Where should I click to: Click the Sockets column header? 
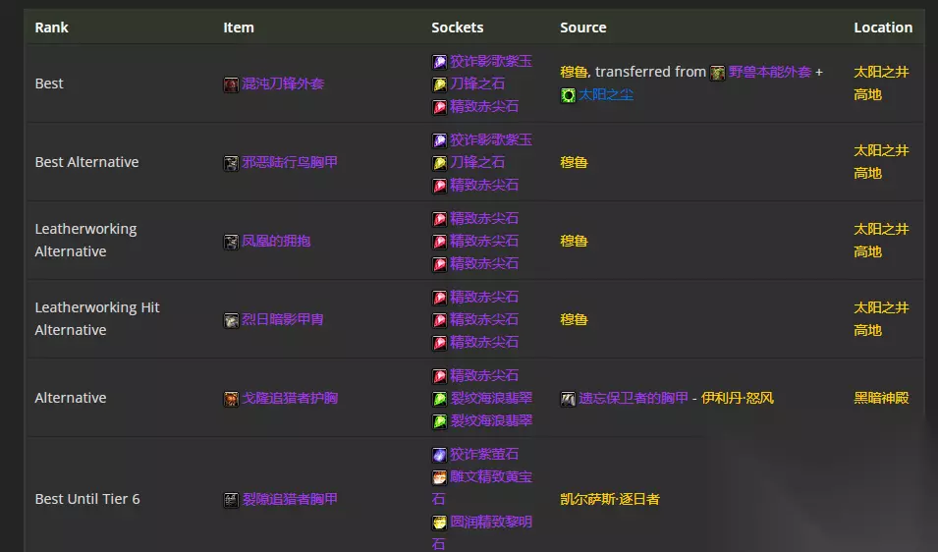457,28
